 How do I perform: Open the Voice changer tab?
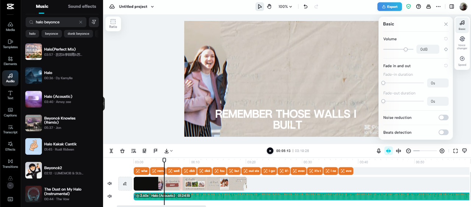(x=462, y=42)
